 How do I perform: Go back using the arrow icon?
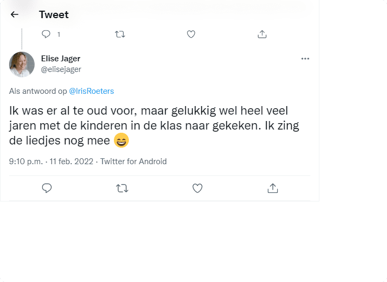tap(14, 14)
